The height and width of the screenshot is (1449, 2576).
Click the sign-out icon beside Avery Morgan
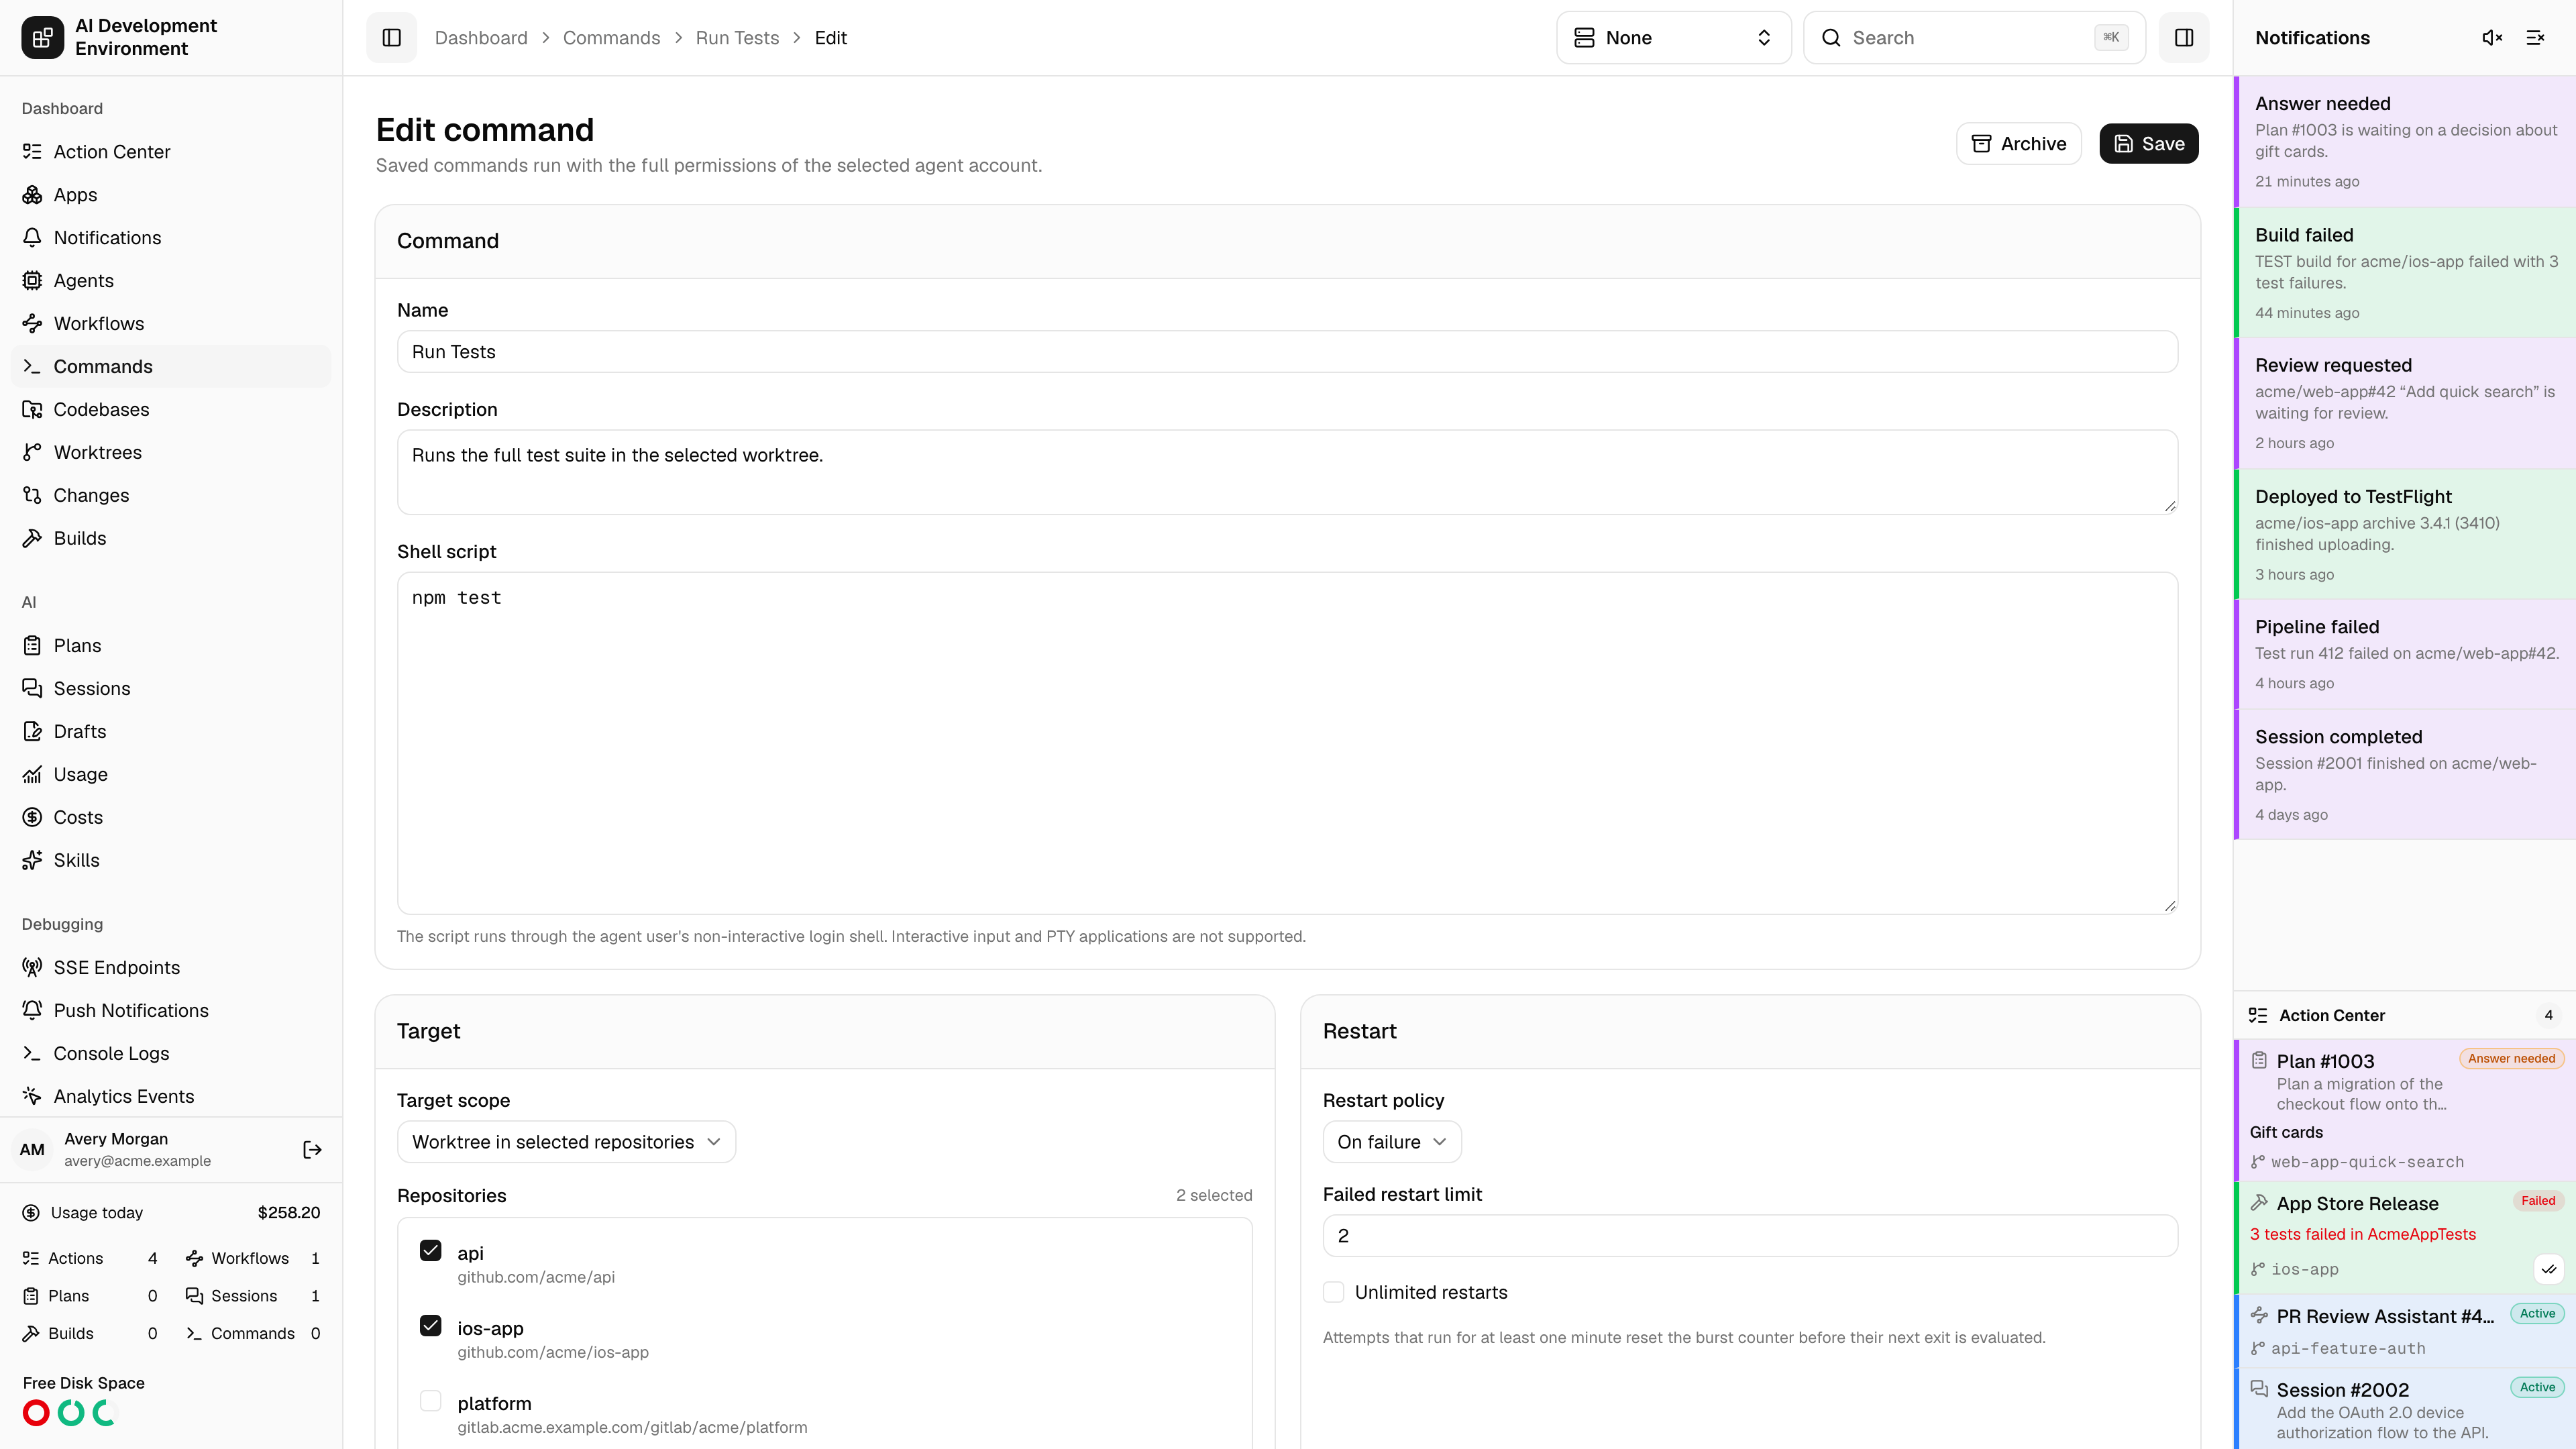(x=312, y=1150)
